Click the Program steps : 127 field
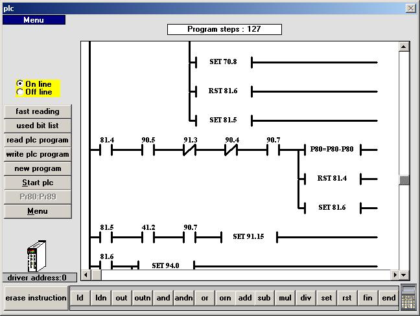The image size is (420, 316). click(x=224, y=29)
